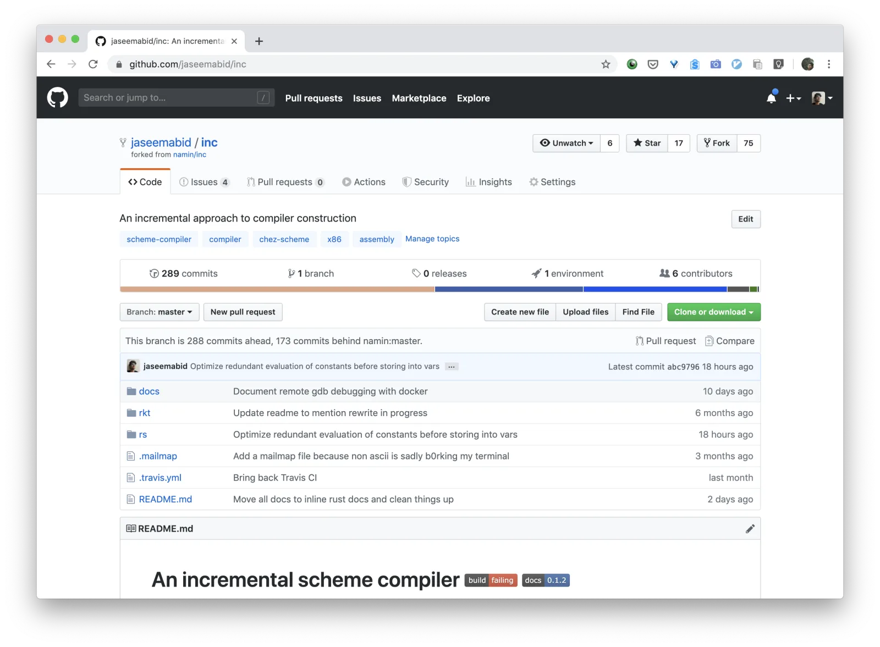Go forward to the next page

click(72, 64)
